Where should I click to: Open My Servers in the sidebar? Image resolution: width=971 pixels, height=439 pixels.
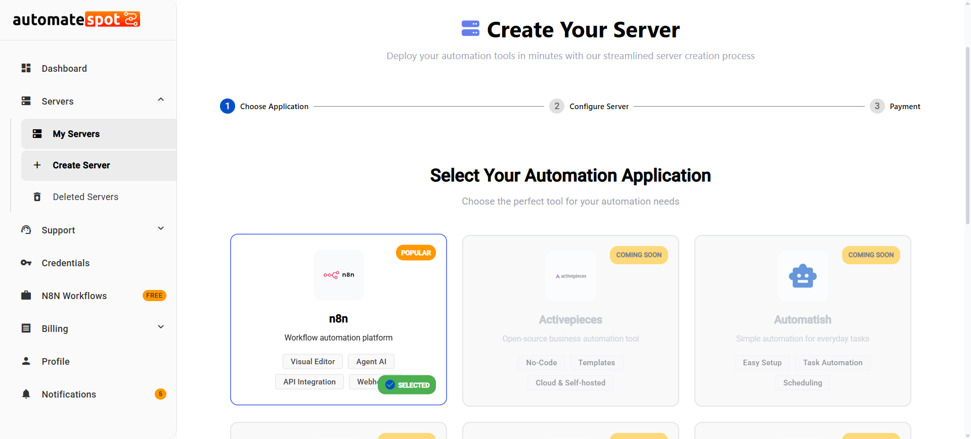pyautogui.click(x=99, y=134)
